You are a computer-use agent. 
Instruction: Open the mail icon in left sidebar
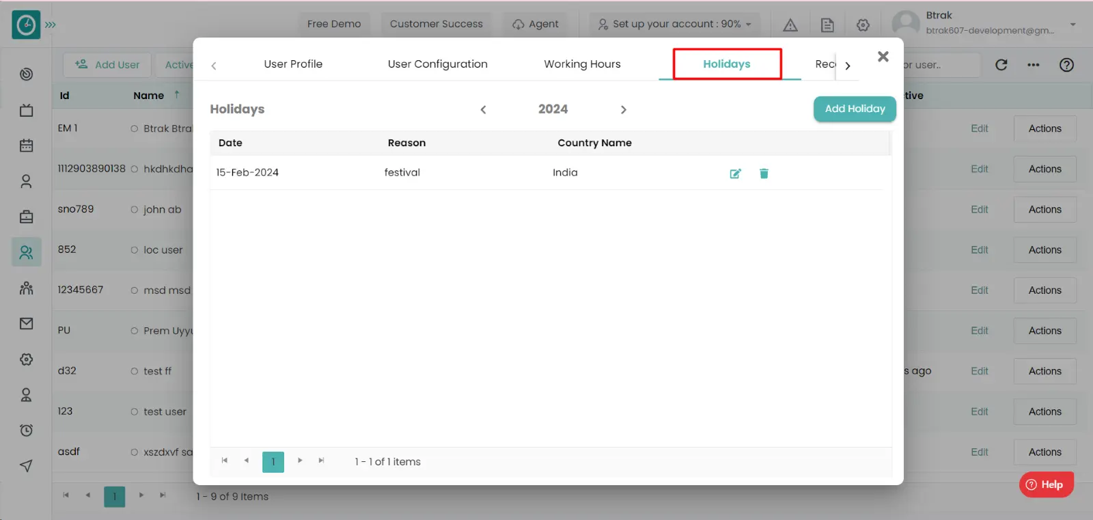tap(27, 323)
